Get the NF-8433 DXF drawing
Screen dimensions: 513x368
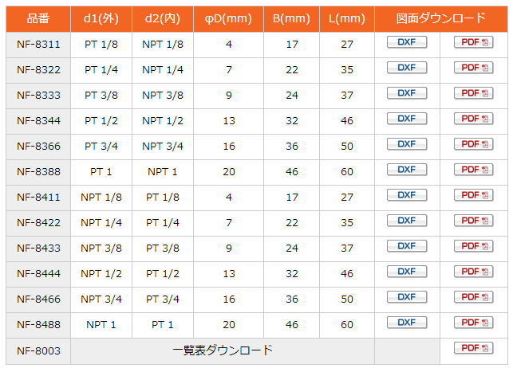coord(407,246)
